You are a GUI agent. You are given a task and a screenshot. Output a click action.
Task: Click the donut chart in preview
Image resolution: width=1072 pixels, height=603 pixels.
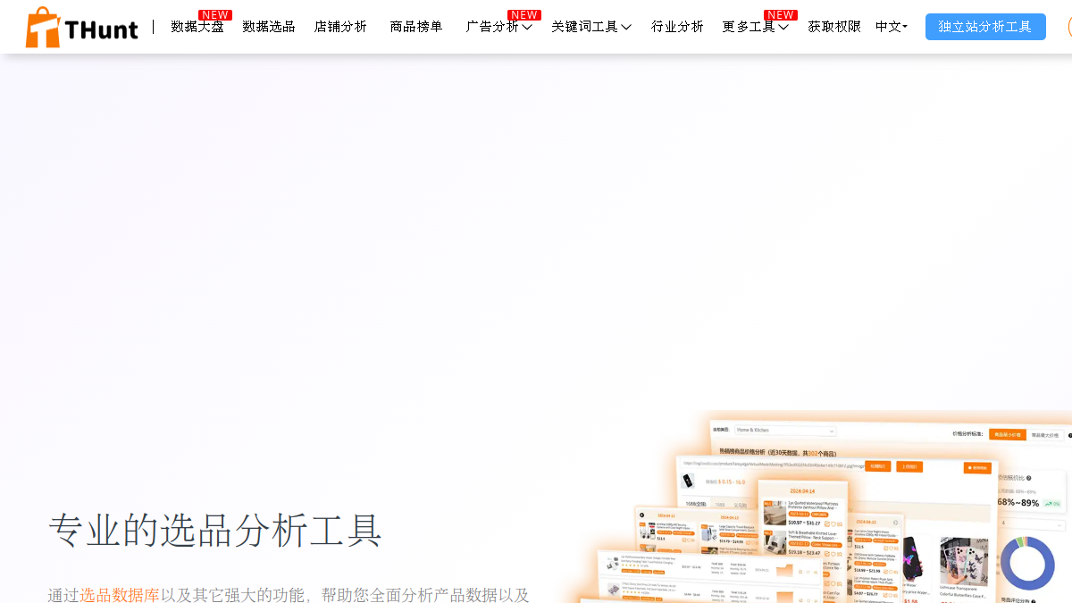click(x=1027, y=564)
